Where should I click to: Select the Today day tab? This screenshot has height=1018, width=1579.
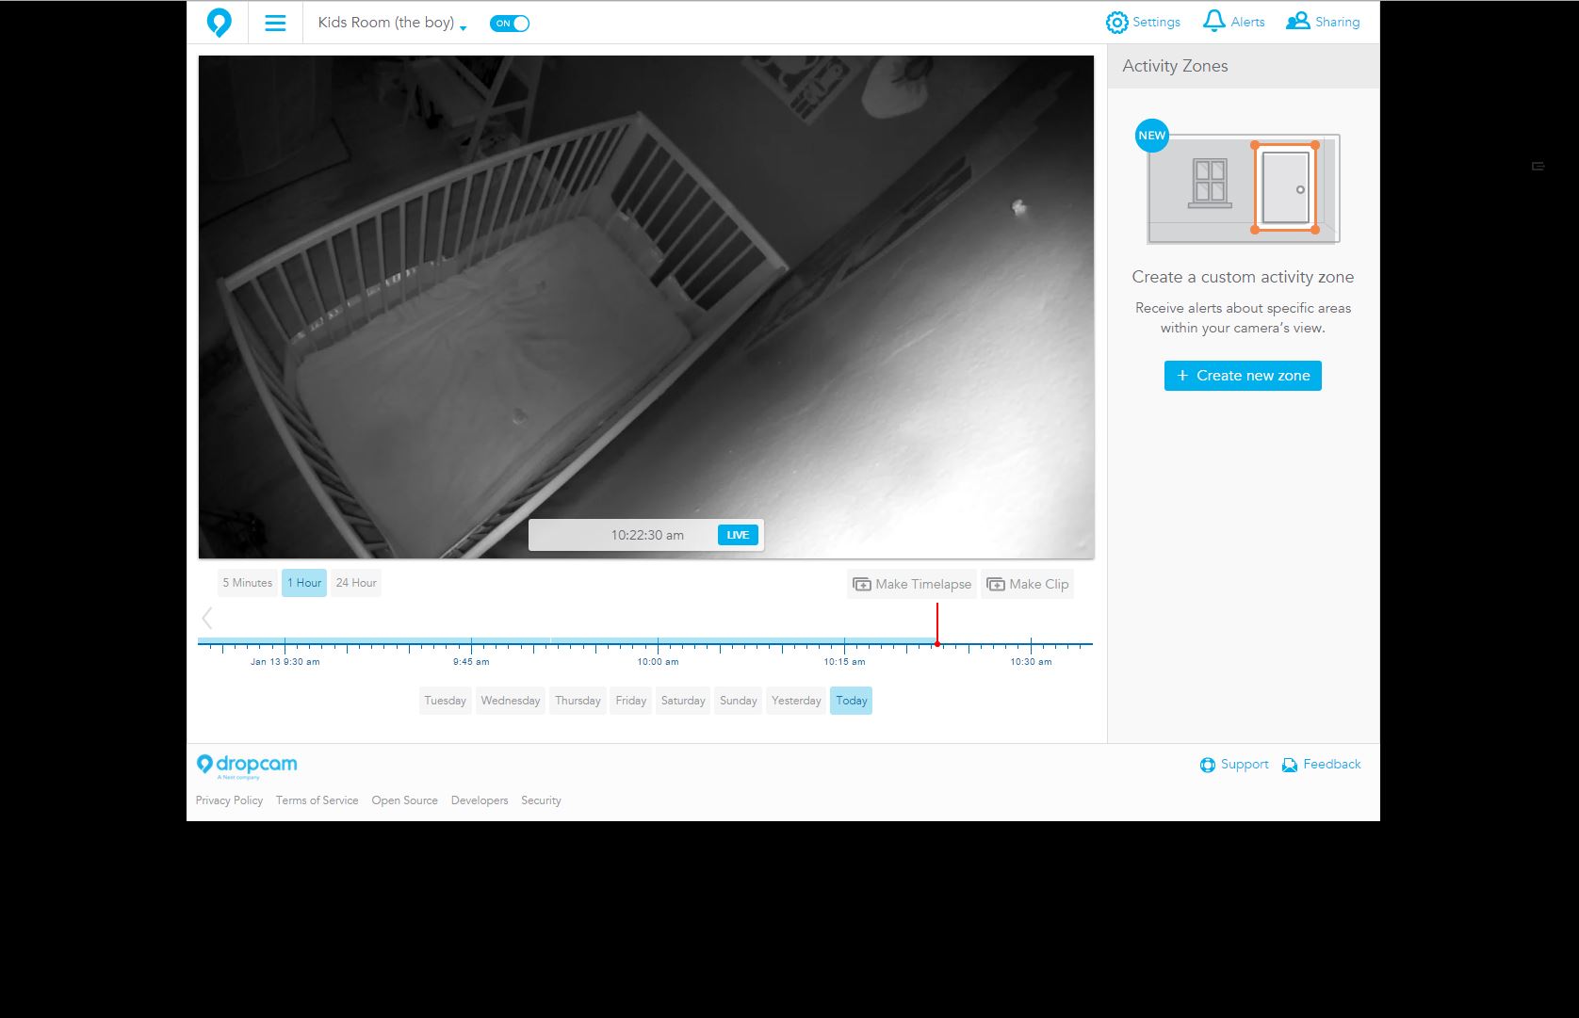pyautogui.click(x=852, y=701)
